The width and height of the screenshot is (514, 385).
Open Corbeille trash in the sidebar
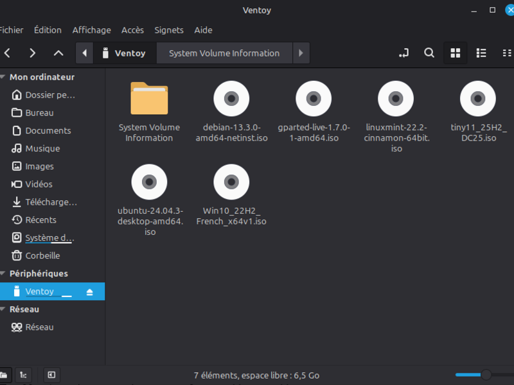[x=53, y=255]
